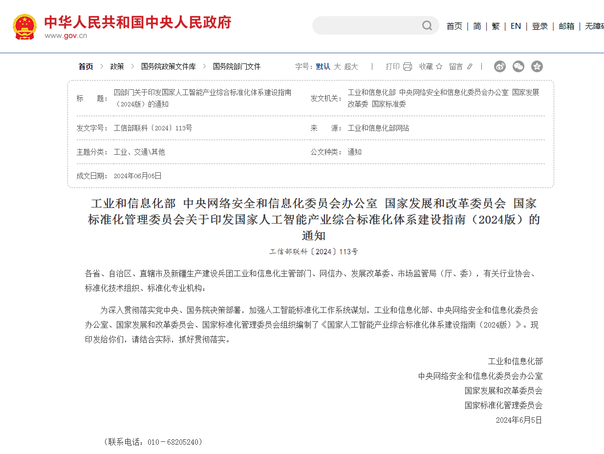Switch to traditional Chinese 繁
Image resolution: width=604 pixels, height=454 pixels.
pyautogui.click(x=496, y=26)
